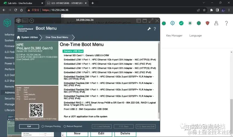Viewport: 233px width, 137px height.
Task: Click the browser address bar URL
Action: [x=55, y=10]
